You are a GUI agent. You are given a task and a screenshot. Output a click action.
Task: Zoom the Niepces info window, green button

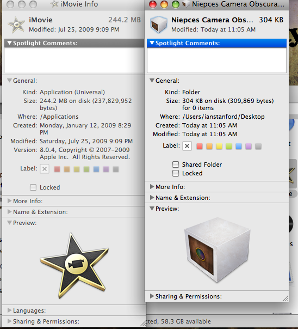pyautogui.click(x=176, y=4)
